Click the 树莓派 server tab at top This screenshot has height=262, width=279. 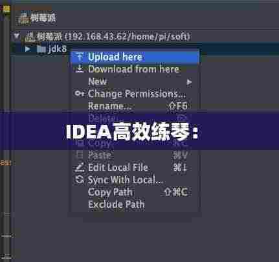click(38, 18)
